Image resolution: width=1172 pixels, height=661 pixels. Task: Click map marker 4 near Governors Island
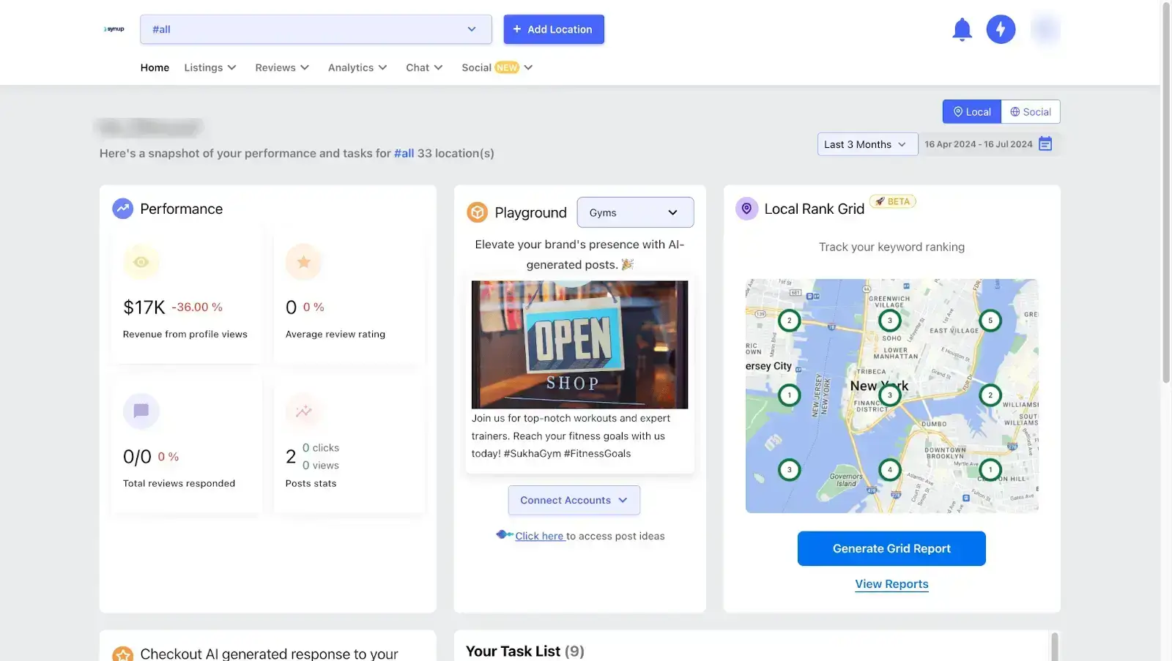[x=890, y=469]
